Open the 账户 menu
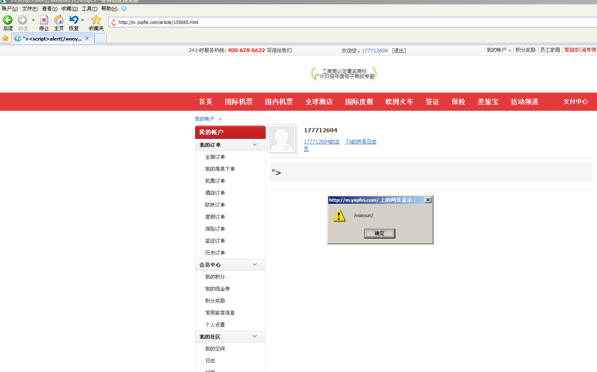Screen dimensions: 597x372 (10, 9)
